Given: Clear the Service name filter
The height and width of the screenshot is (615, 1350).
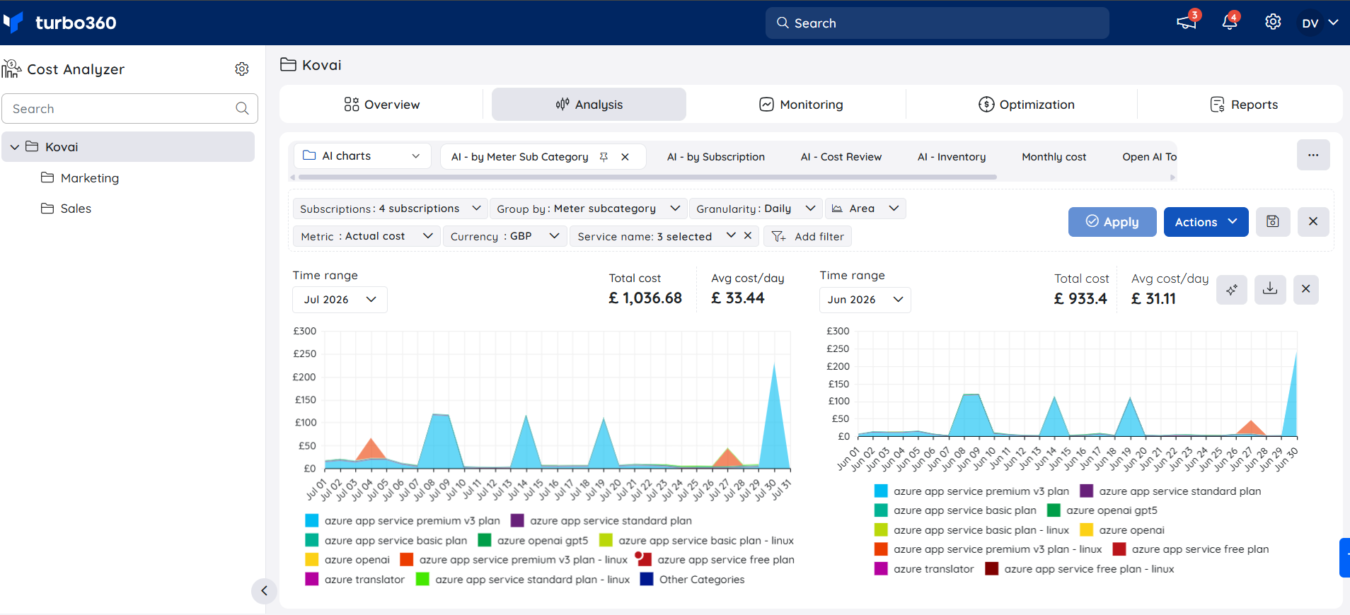Looking at the screenshot, I should click(x=748, y=236).
